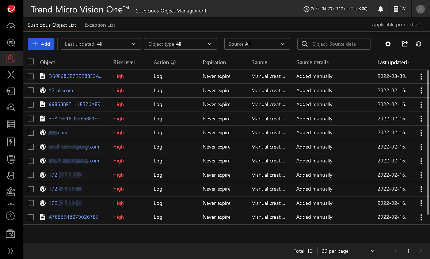Open the Source All dropdown
The height and width of the screenshot is (259, 430).
pyautogui.click(x=257, y=44)
